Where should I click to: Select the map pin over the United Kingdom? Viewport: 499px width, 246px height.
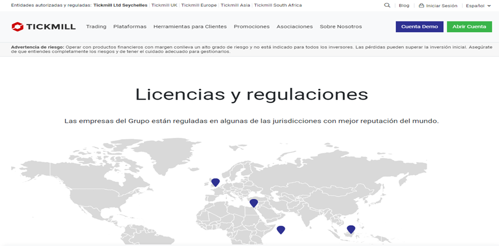pos(216,182)
